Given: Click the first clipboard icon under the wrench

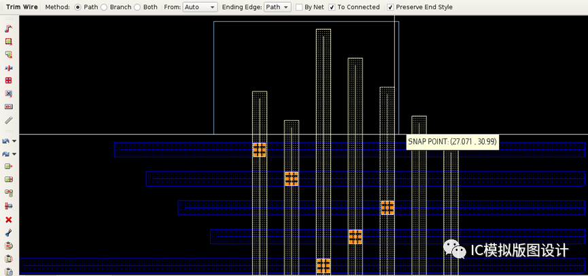Looking at the screenshot, I should pyautogui.click(x=9, y=245).
